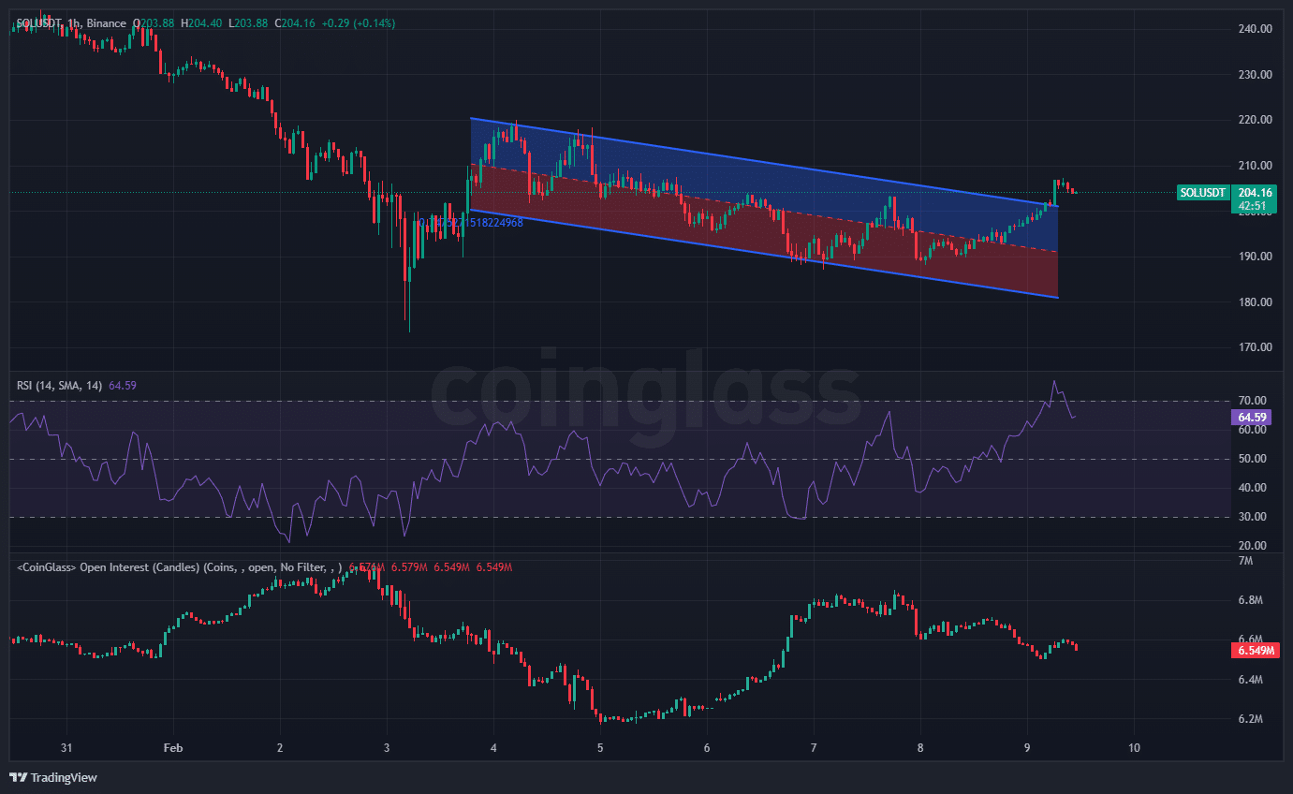The height and width of the screenshot is (794, 1293).
Task: Click the 50.00 RSI scale label
Action: pyautogui.click(x=1252, y=459)
